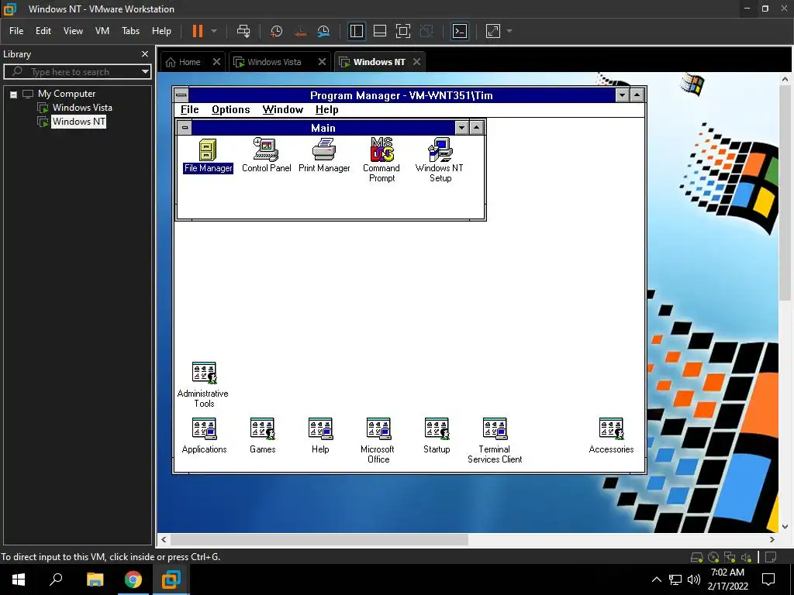Open Chrome from the taskbar

pyautogui.click(x=133, y=580)
